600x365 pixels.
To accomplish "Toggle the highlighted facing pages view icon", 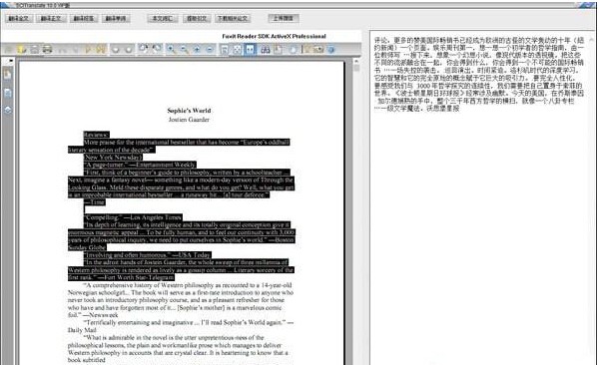I will [250, 49].
